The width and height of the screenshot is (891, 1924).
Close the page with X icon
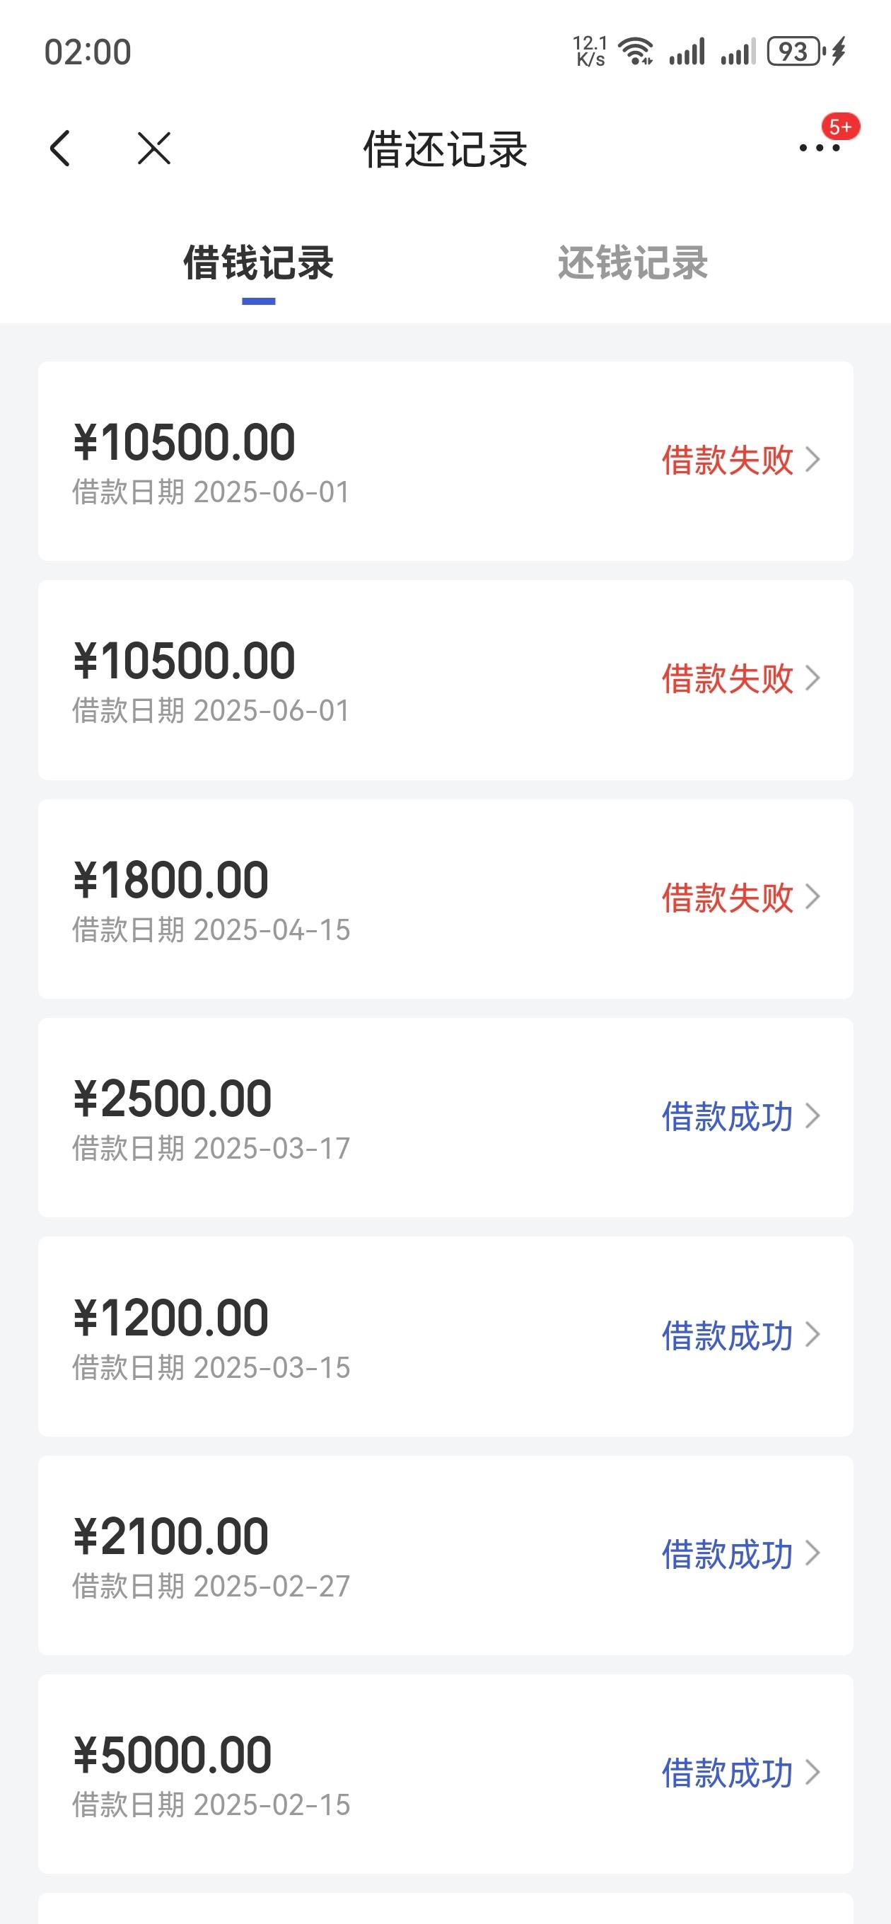tap(155, 148)
